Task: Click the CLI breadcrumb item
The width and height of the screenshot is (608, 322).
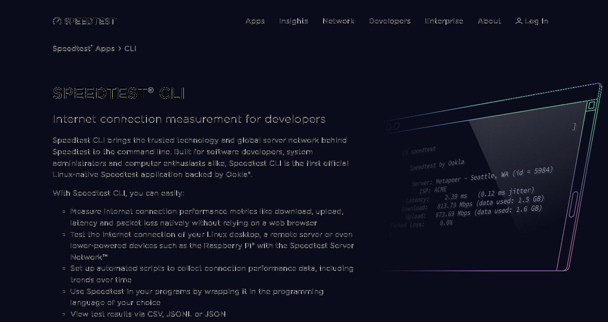Action: tap(130, 48)
